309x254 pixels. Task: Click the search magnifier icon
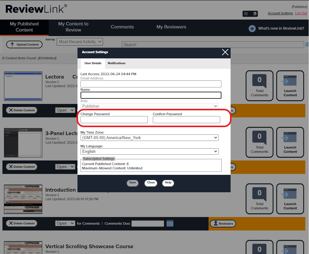tap(307, 45)
